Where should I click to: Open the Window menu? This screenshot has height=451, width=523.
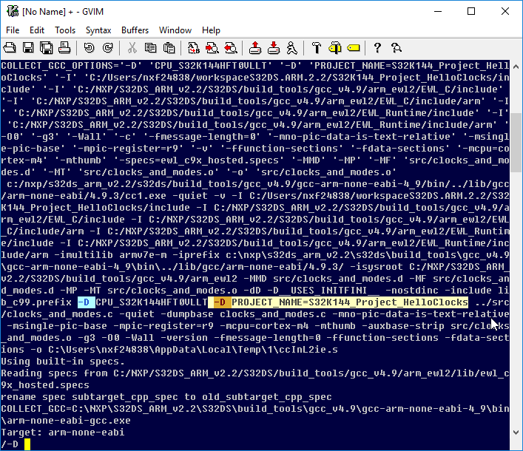[x=175, y=30]
